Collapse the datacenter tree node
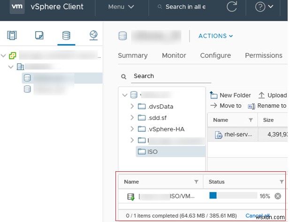The height and width of the screenshot is (222, 290). coord(11,67)
